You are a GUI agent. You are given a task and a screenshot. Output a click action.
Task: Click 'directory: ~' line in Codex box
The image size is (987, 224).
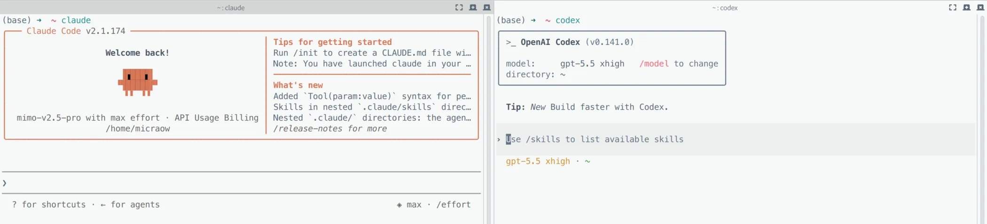pos(535,74)
